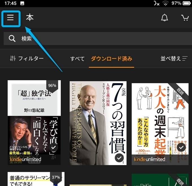The image size is (192, 186).
Task: Open the 大人の週末起業 book
Action: coord(160,124)
